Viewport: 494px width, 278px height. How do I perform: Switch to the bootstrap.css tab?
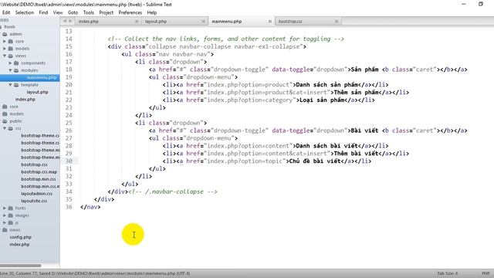coord(308,22)
